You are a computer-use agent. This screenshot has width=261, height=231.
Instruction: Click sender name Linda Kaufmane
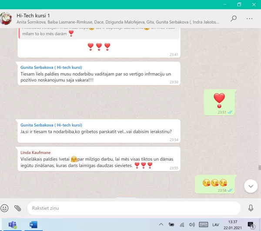(x=36, y=152)
